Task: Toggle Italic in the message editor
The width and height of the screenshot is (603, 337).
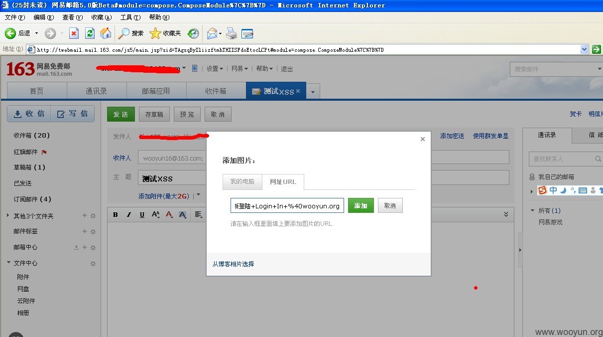Action: click(x=129, y=214)
